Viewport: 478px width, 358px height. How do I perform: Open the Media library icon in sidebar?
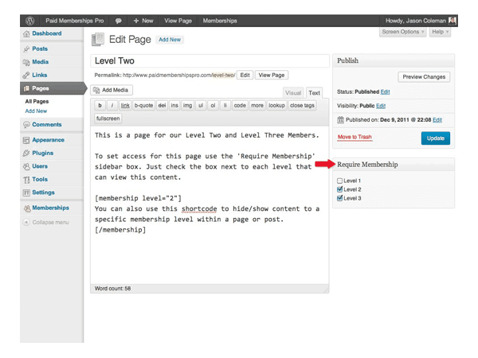26,62
